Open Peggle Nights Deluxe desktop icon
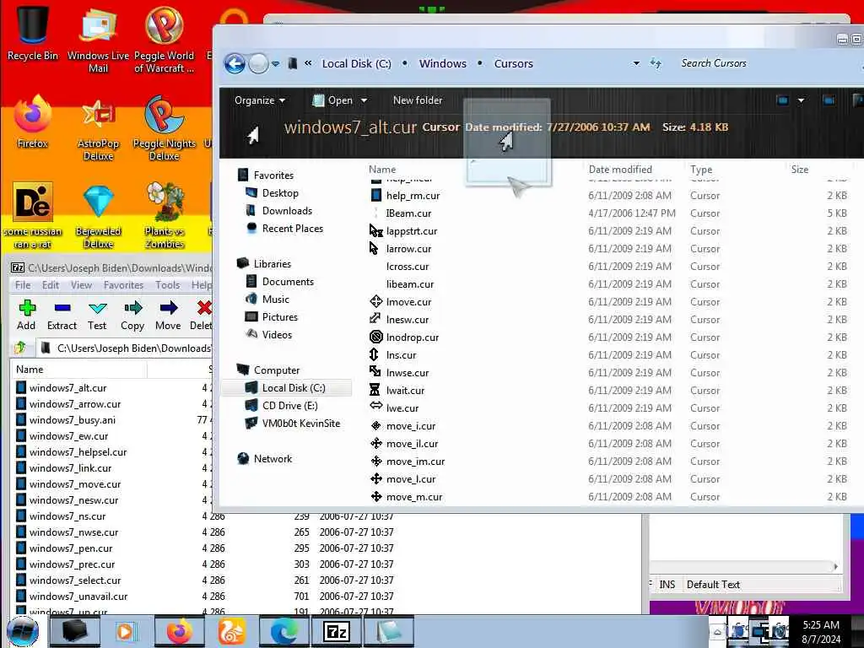The image size is (864, 648). pyautogui.click(x=165, y=128)
